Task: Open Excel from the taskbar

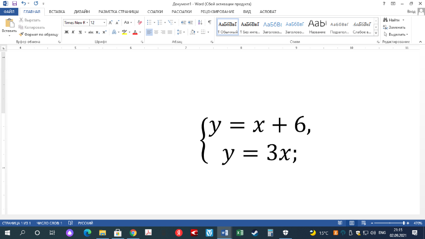Action: coord(240,233)
